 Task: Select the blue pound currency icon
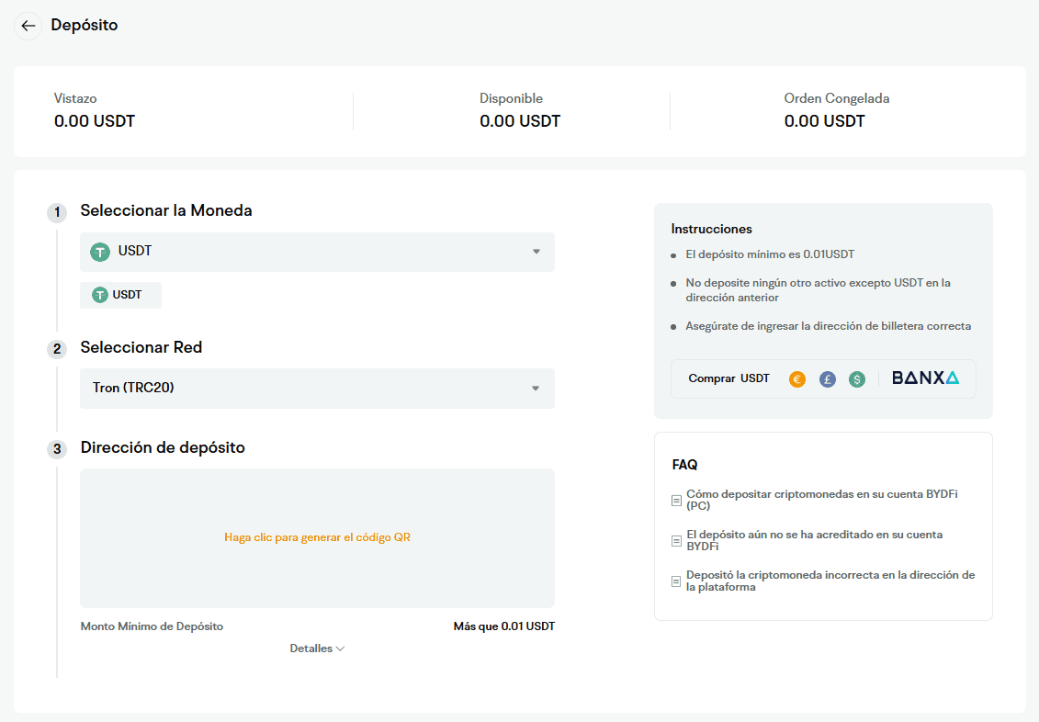click(x=827, y=378)
